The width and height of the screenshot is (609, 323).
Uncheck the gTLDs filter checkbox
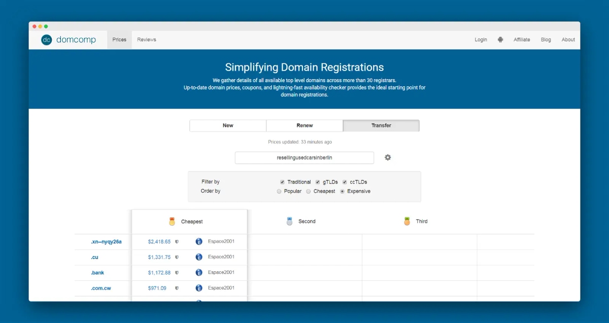pos(318,182)
